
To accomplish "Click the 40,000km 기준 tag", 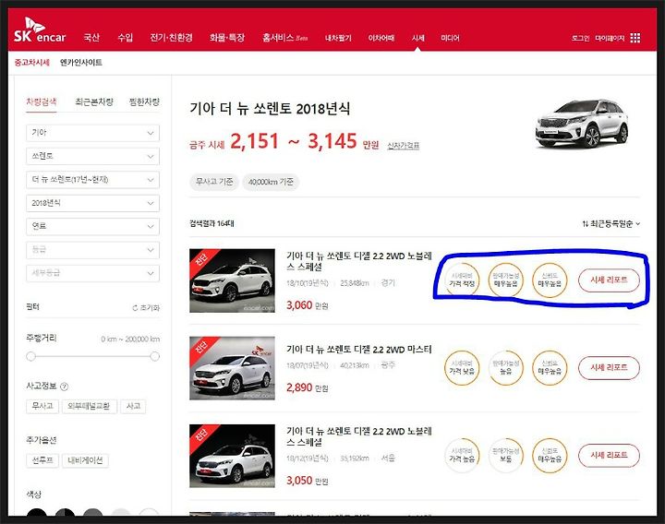I will tap(271, 182).
